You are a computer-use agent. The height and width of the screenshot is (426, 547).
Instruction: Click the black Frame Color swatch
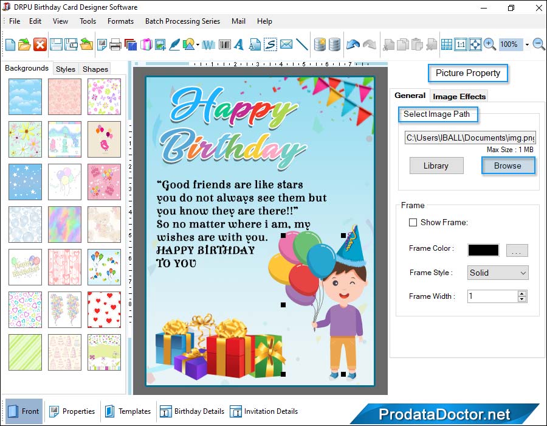click(x=483, y=250)
